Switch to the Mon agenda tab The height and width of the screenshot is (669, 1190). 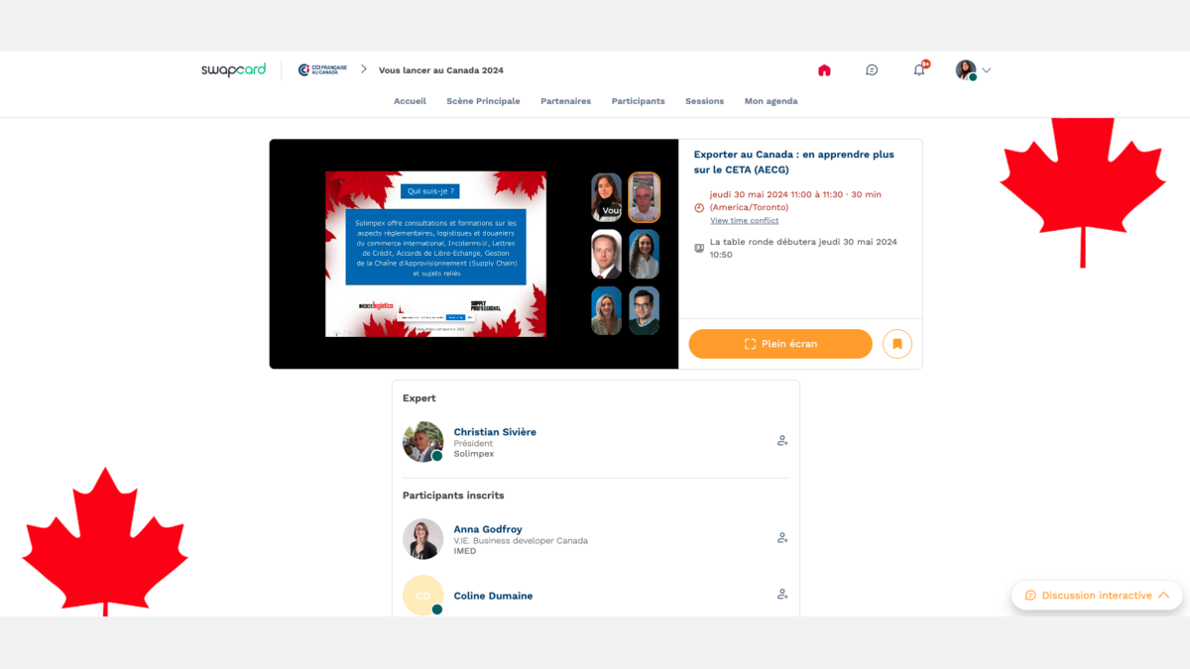(x=771, y=101)
